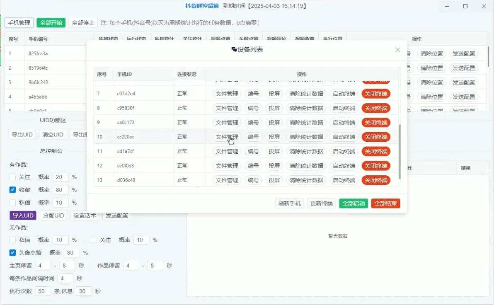The height and width of the screenshot is (305, 494).
Task: Click 每条作品间隔时间 field
Action: (x=65, y=278)
